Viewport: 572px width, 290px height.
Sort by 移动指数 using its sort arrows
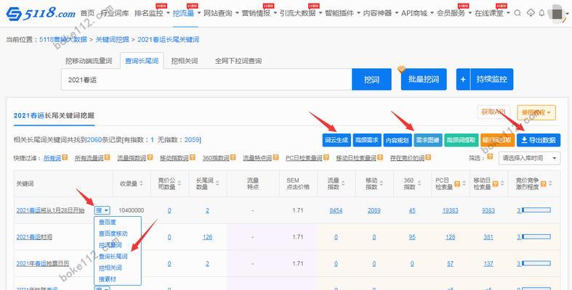point(381,183)
